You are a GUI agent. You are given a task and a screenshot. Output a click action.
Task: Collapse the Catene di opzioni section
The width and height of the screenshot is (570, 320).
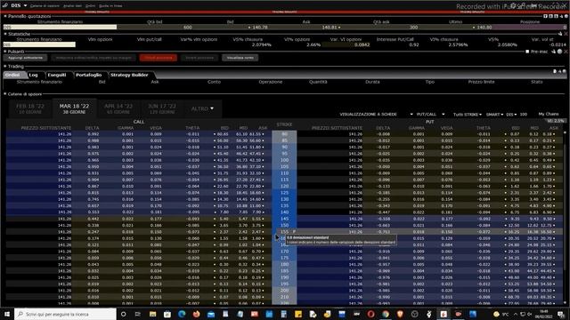point(5,94)
